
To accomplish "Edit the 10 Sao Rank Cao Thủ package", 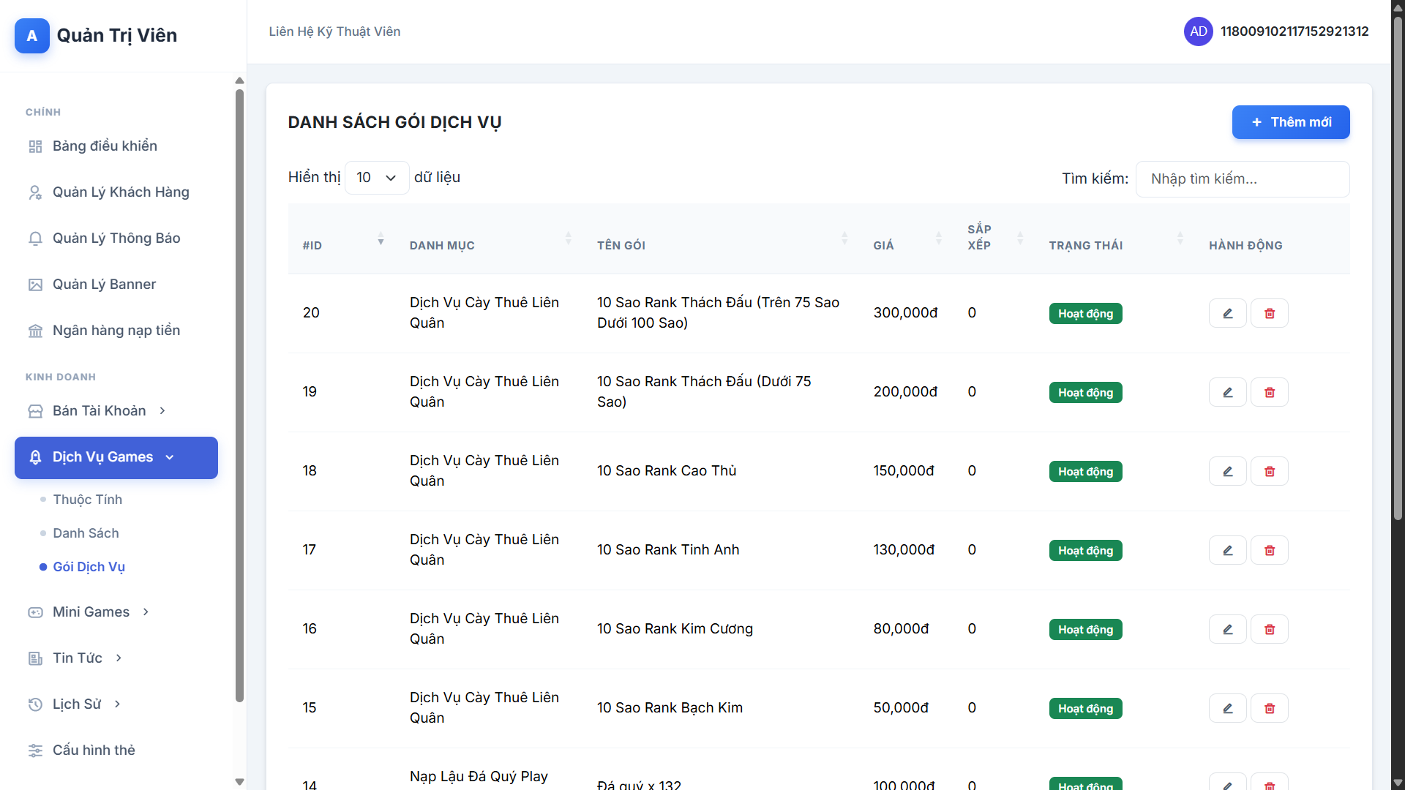I will (x=1227, y=471).
